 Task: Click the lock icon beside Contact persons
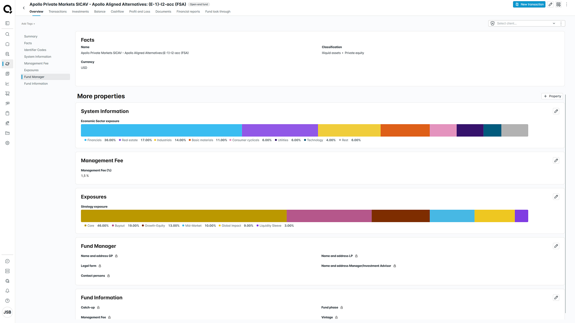[108, 276]
